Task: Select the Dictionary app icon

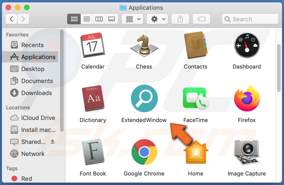Action: (x=93, y=99)
